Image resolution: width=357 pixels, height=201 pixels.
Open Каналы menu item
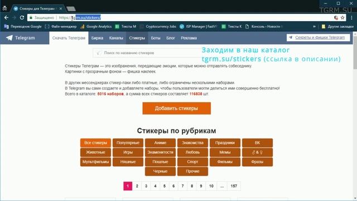(116, 38)
